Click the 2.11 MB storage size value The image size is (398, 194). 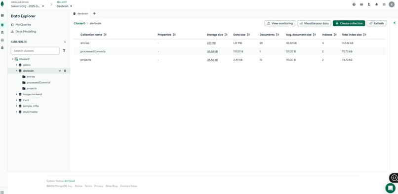211,43
